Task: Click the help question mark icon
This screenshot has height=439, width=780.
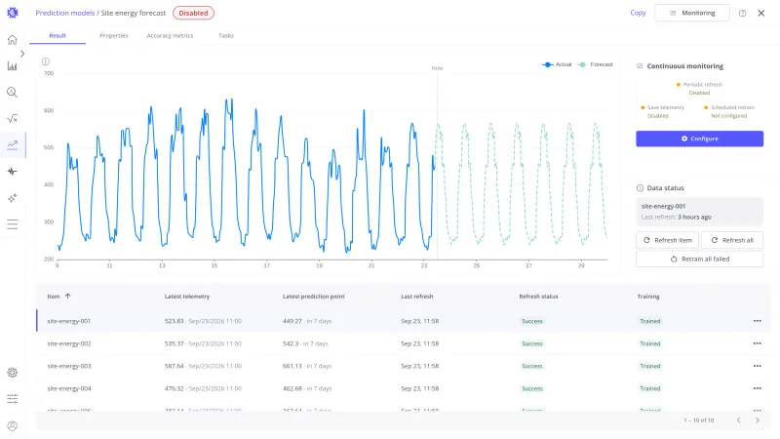Action: coord(742,14)
